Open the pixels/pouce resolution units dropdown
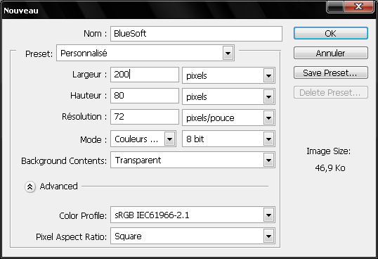 [x=228, y=118]
